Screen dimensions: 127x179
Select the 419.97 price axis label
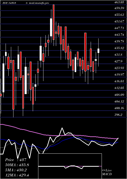click(x=119, y=75)
